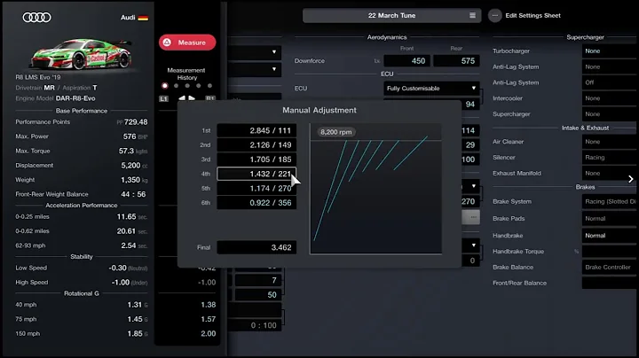Click the value 94 below ECU dropdown
Viewport: 639px width, 358px height.
470,105
